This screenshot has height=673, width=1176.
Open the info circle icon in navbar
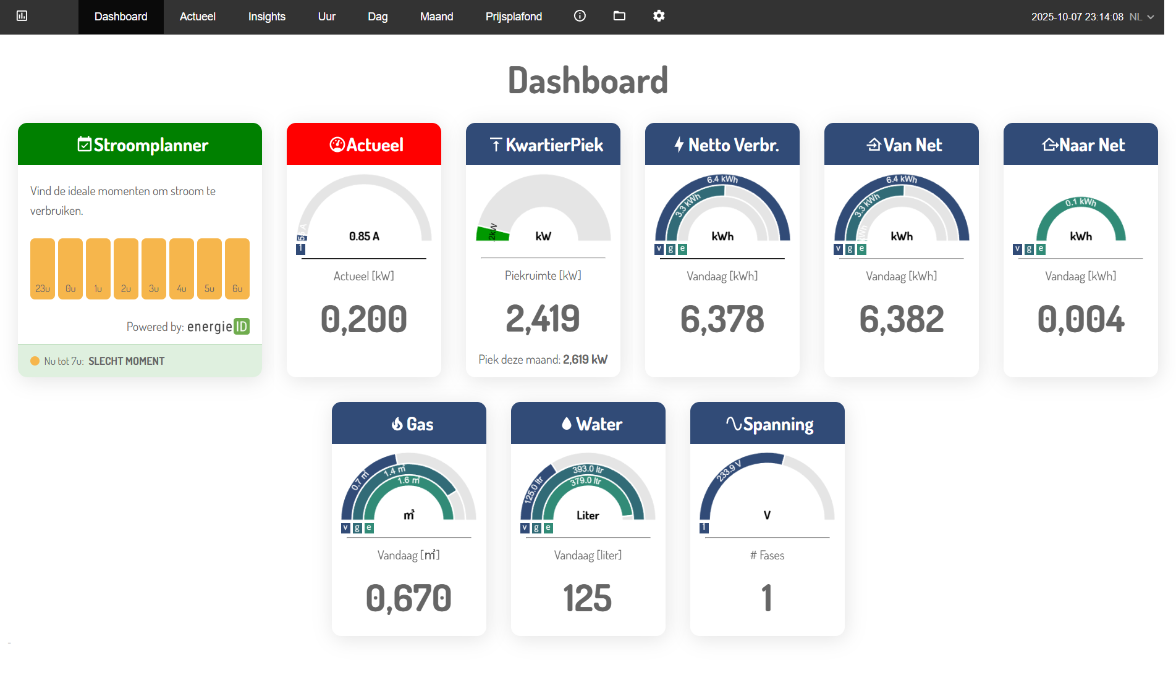tap(579, 16)
